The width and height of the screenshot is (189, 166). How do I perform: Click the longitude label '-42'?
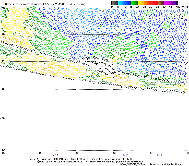[39, 153]
